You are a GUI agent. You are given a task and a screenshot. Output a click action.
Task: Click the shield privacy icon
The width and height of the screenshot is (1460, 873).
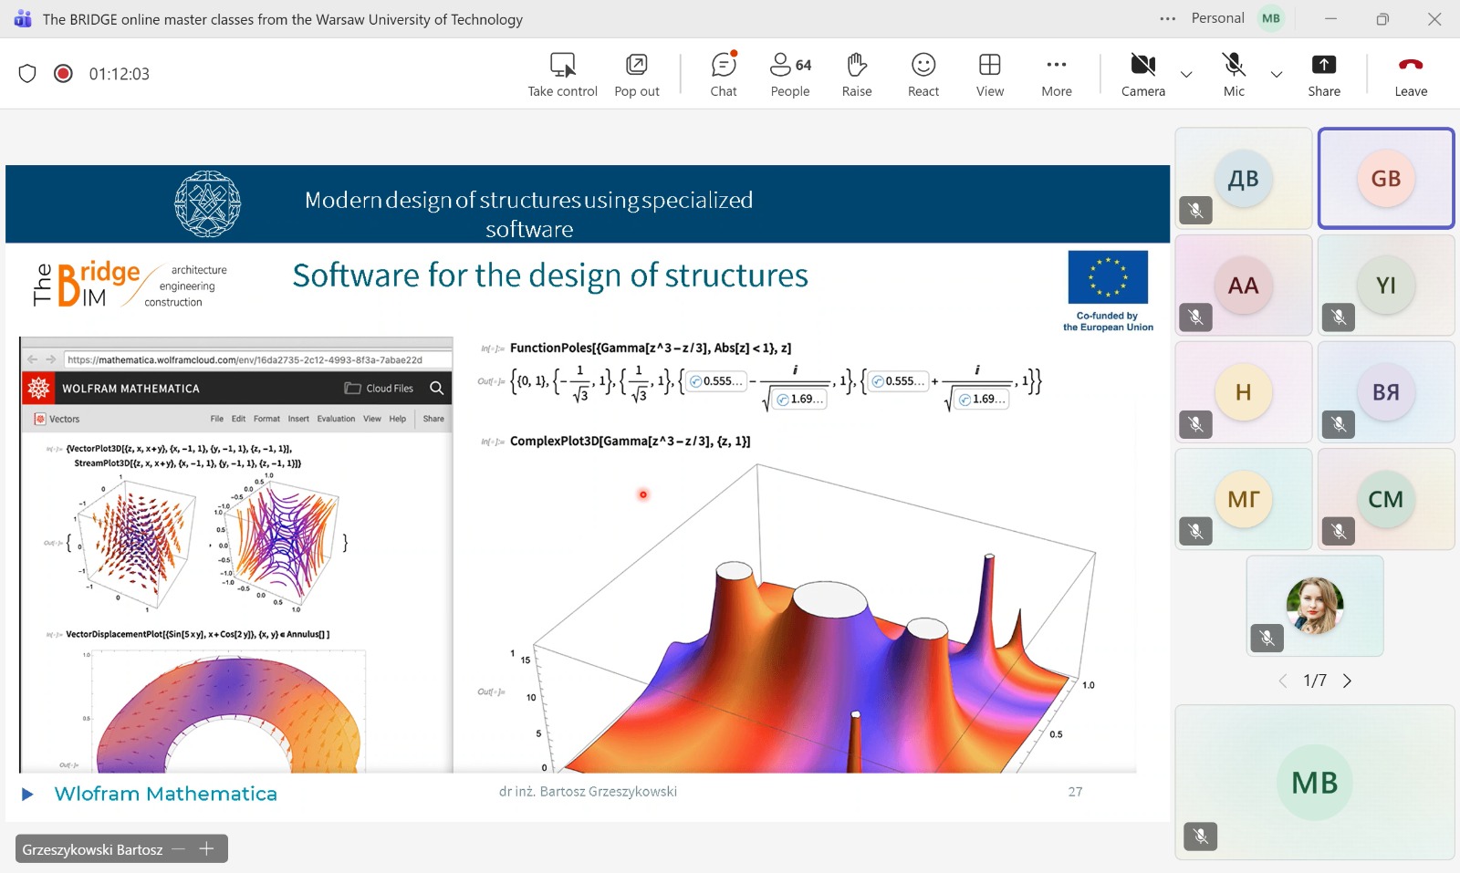(x=27, y=74)
